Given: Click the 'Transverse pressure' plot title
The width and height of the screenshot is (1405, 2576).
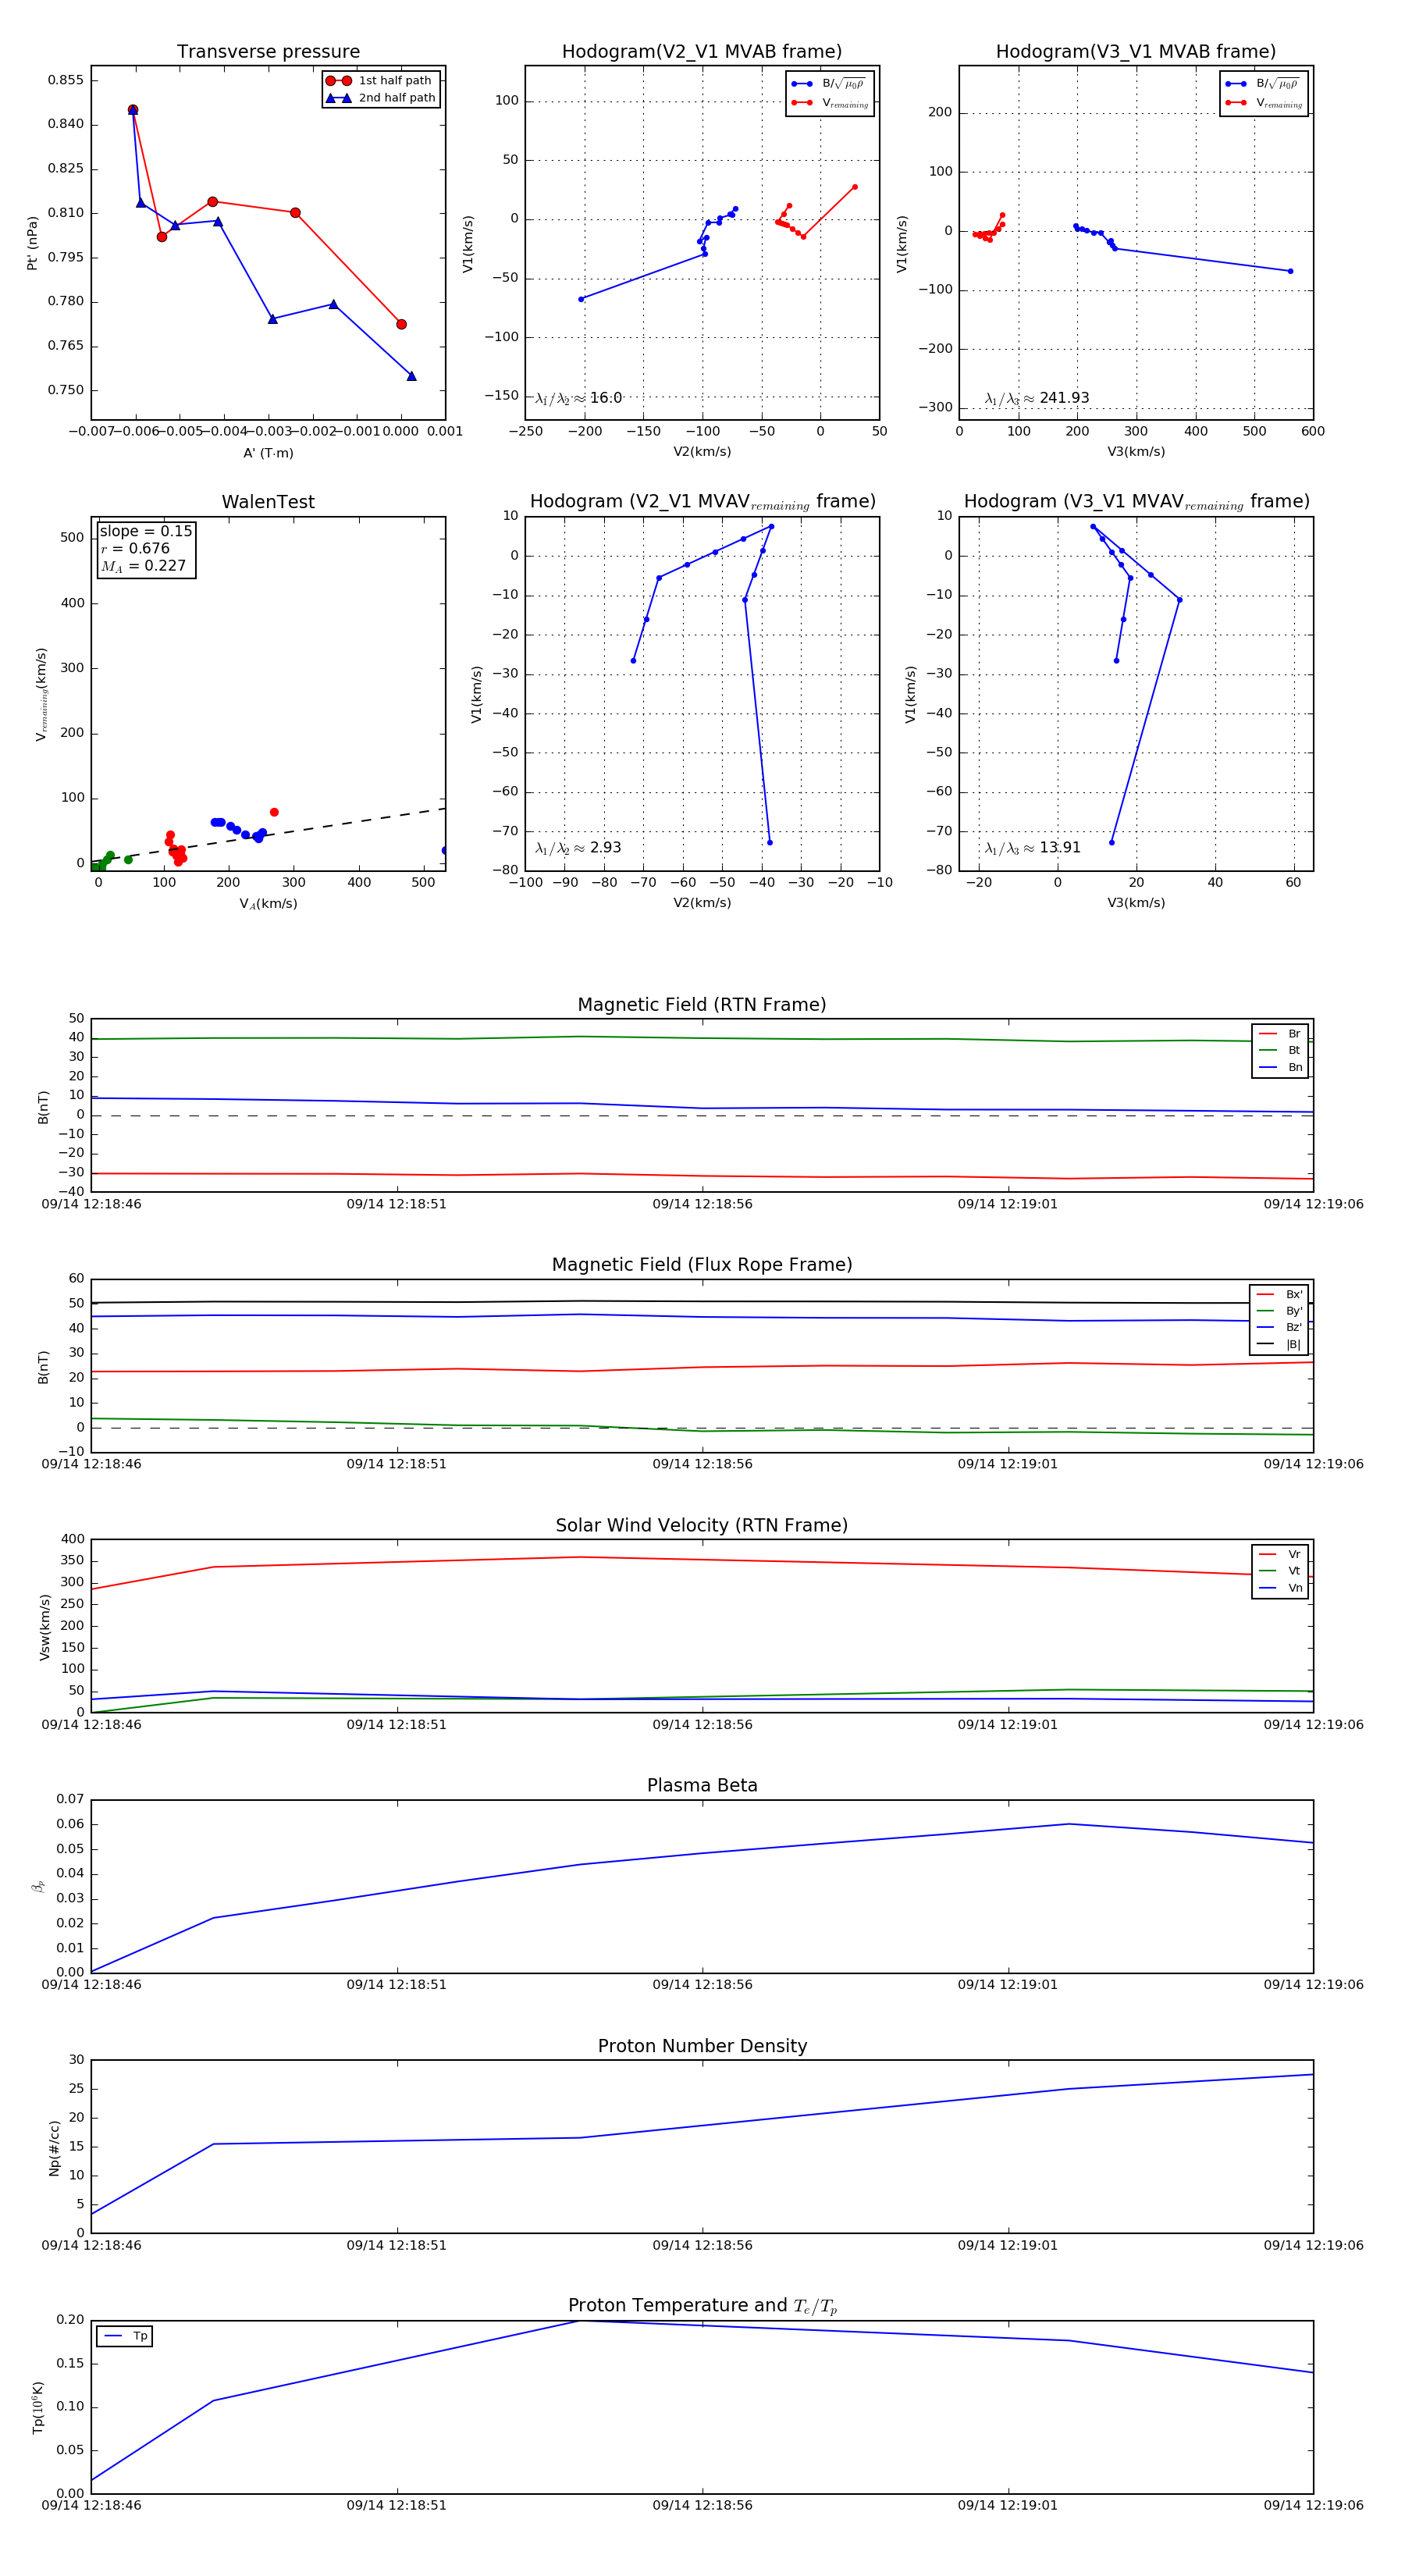Looking at the screenshot, I should click(268, 52).
